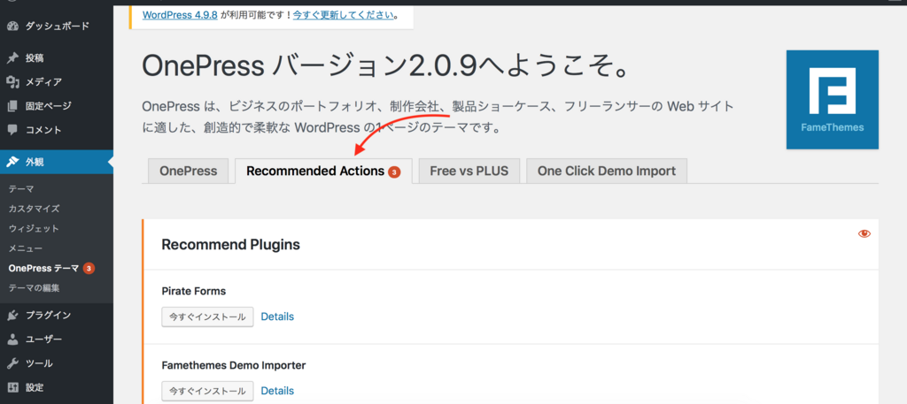Switch to the Free vs PLUS tab
Image resolution: width=907 pixels, height=404 pixels.
pyautogui.click(x=469, y=171)
